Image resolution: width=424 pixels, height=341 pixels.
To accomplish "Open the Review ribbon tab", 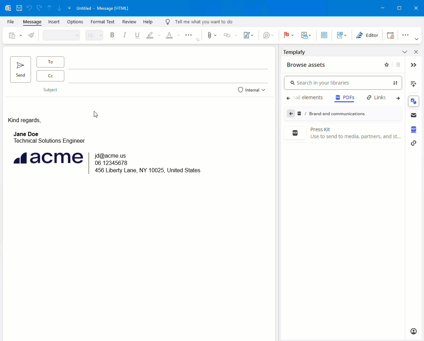I will coord(129,22).
